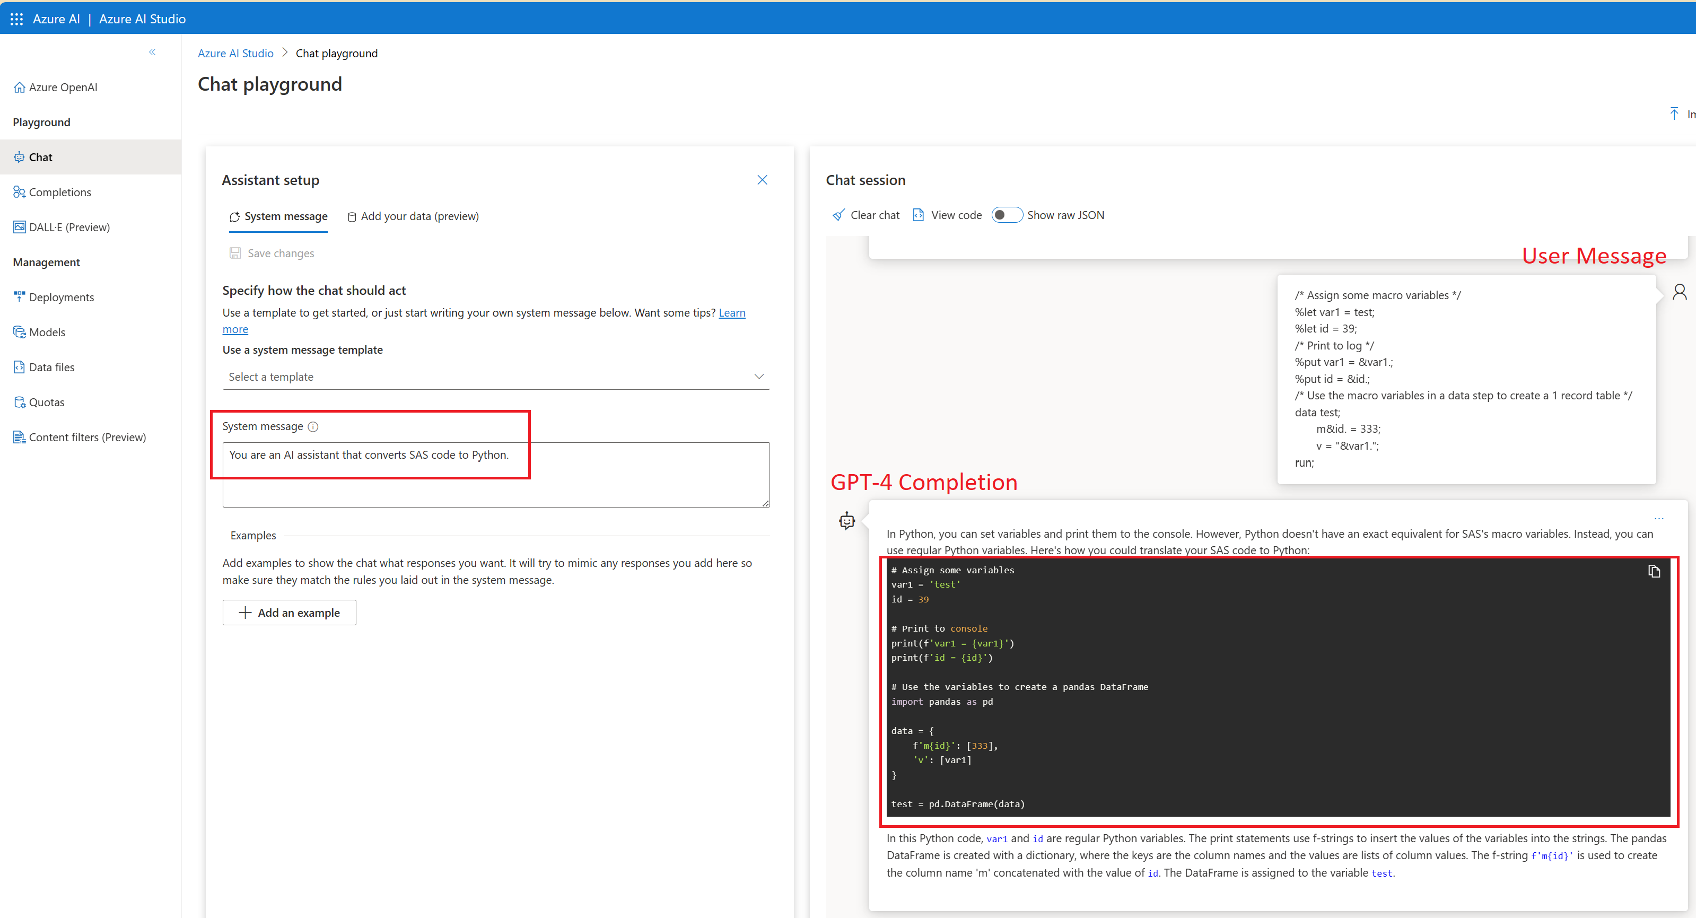Click the user avatar icon
This screenshot has height=918, width=1696.
(x=1679, y=292)
